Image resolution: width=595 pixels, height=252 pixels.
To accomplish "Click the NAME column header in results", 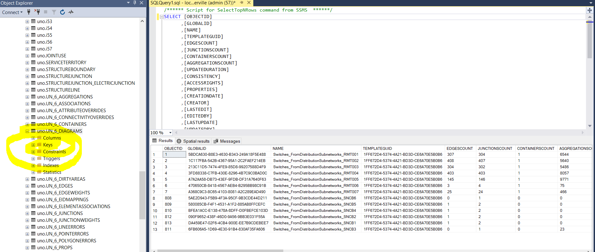I will coord(316,149).
